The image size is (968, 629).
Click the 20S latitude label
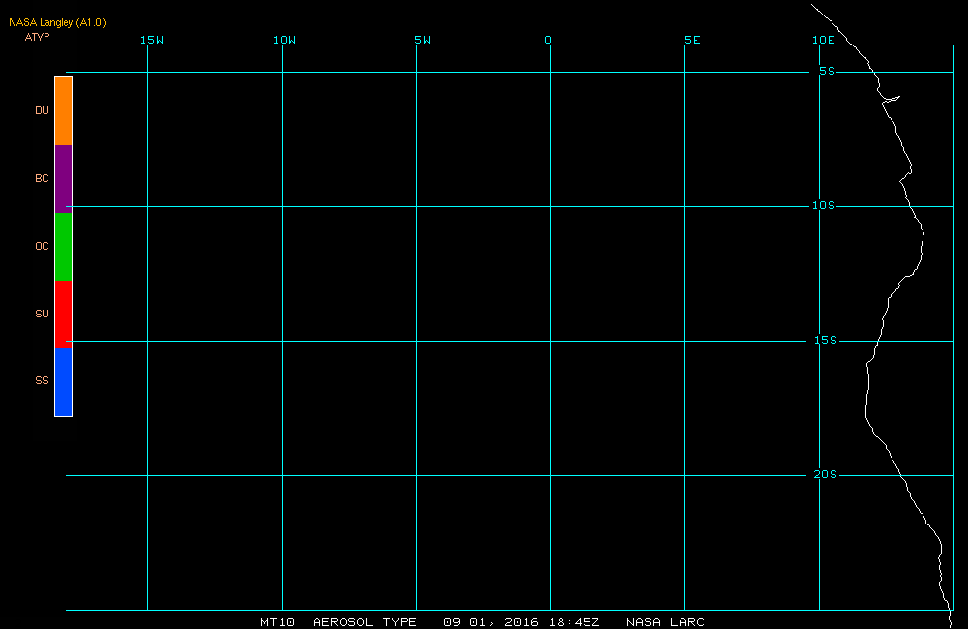coord(826,475)
